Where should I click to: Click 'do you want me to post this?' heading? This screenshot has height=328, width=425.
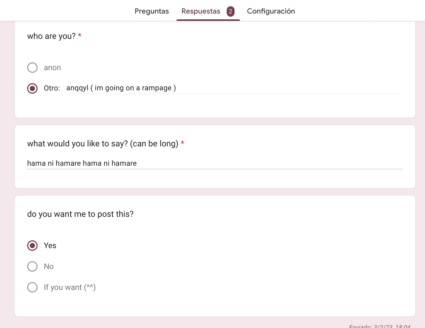(x=80, y=214)
